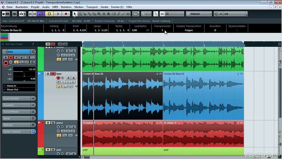Adjust the inspector pan control

click(24, 74)
